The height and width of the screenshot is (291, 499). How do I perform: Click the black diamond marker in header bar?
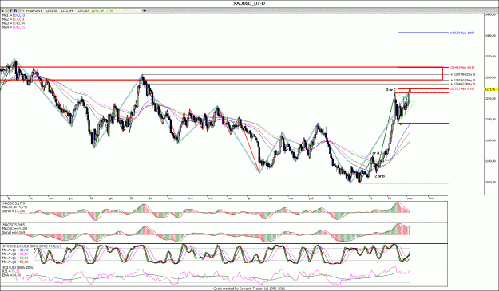[145, 10]
